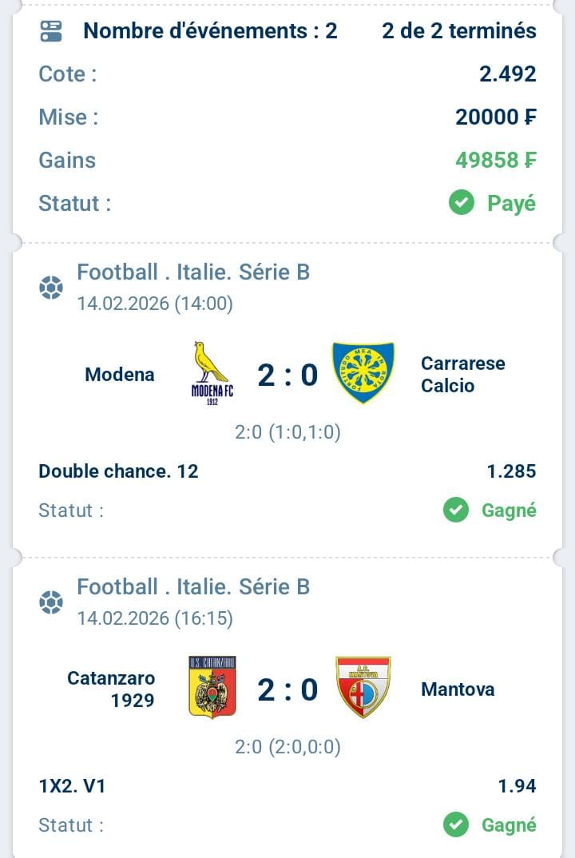The height and width of the screenshot is (858, 575).
Task: Tap the green Payé checkmark icon
Action: click(x=462, y=203)
